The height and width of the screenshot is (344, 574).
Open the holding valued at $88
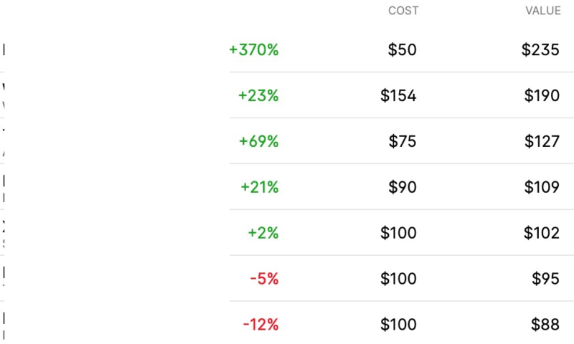tap(545, 325)
